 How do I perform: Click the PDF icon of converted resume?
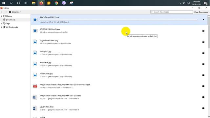coord(35,86)
